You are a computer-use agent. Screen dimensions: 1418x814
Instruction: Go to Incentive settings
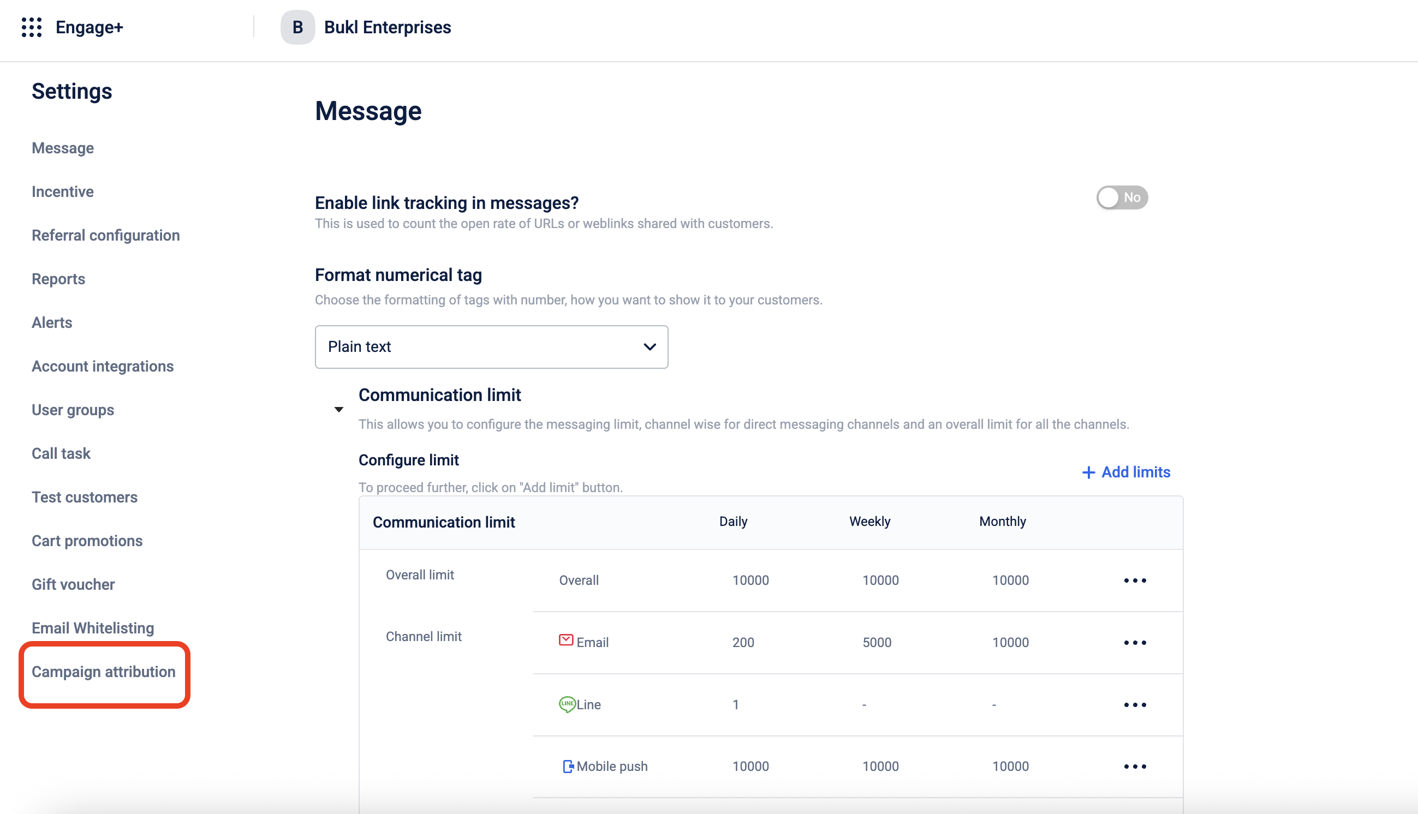click(x=63, y=191)
